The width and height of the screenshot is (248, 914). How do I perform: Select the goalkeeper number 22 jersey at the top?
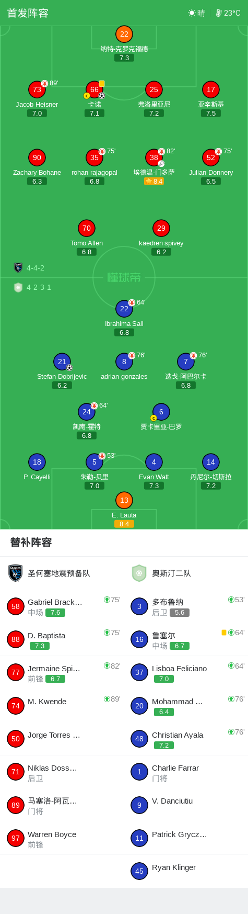tap(124, 34)
